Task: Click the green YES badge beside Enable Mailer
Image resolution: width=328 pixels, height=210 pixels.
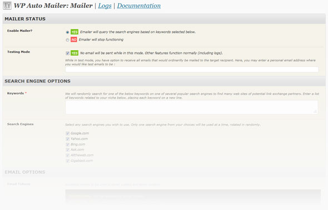Action: tap(74, 32)
